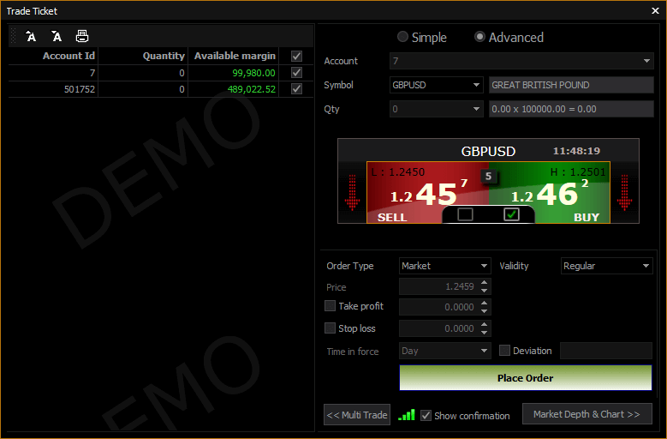
Task: Click the Multi Trade button
Action: (357, 415)
